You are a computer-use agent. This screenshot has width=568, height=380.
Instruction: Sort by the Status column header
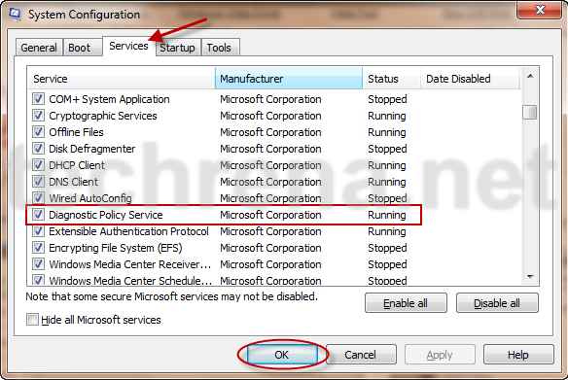coord(391,79)
